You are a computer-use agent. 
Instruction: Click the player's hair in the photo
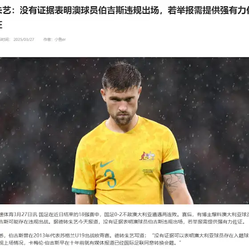coord(122,76)
